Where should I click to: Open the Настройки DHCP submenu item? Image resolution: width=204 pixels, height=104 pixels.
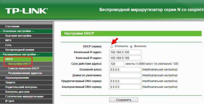[x=26, y=64]
